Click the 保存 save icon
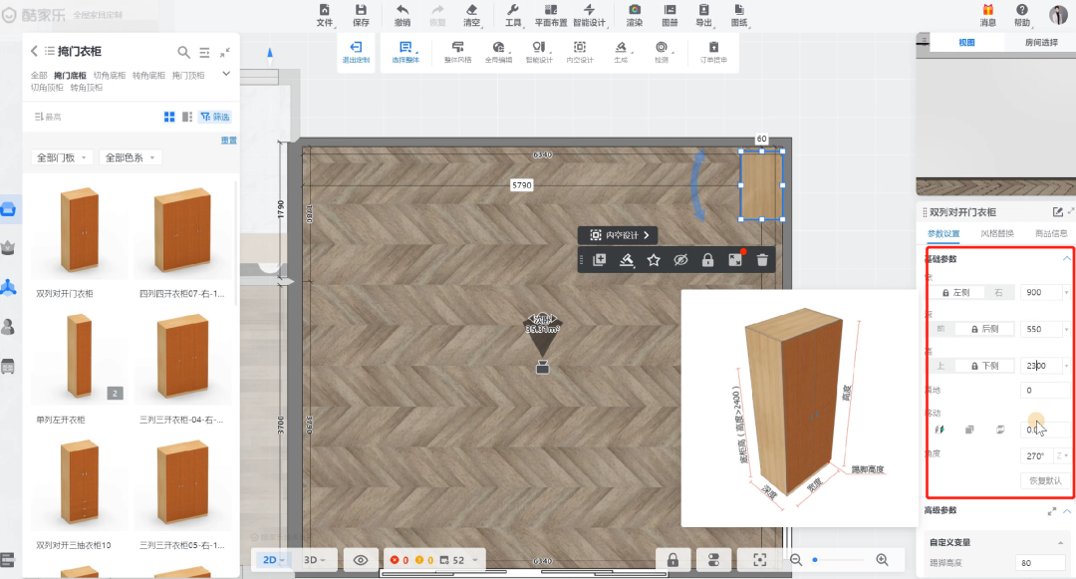The width and height of the screenshot is (1076, 579). (361, 10)
